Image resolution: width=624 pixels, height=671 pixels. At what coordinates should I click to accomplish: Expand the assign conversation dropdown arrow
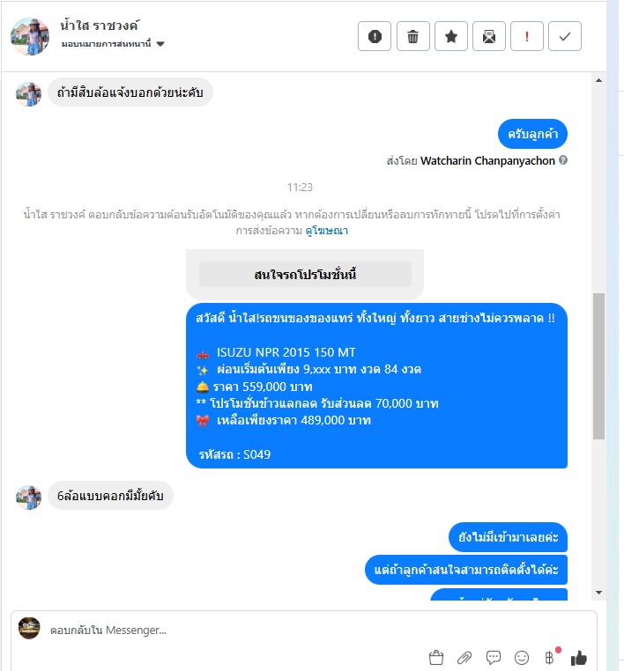(160, 44)
